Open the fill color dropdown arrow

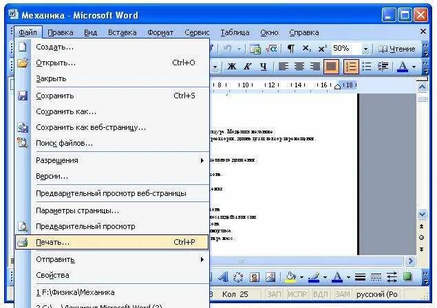click(301, 277)
